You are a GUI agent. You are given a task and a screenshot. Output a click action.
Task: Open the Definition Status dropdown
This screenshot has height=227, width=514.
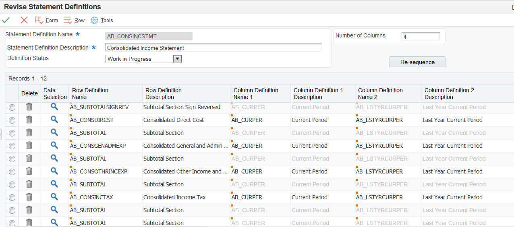177,59
